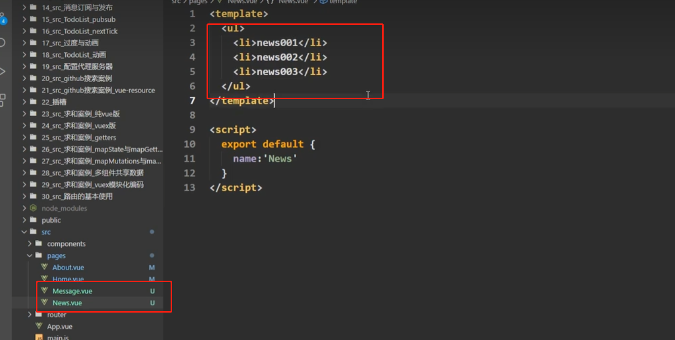This screenshot has height=340, width=675.
Task: Click folder icon of 20_src_github搜索案例
Action: pos(33,78)
